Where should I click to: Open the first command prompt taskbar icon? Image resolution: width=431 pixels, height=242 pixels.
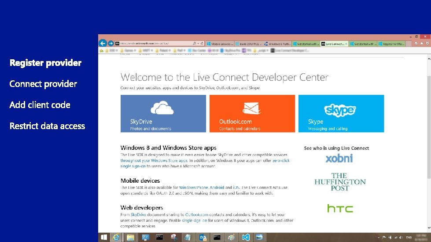pos(159,237)
